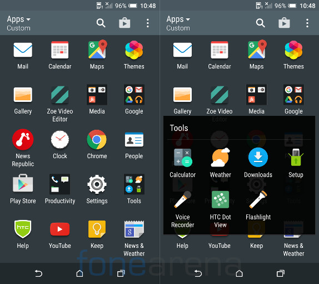
Task: Open Voice Recorder in Tools folder
Action: (183, 200)
